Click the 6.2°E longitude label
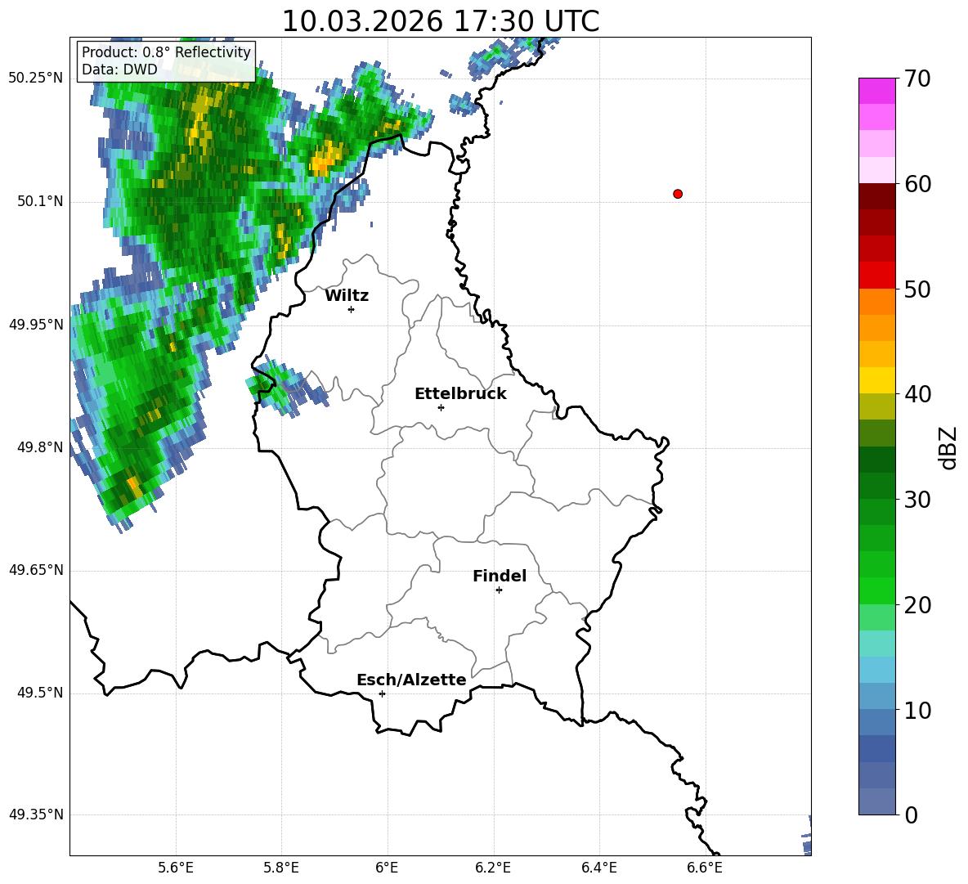Image resolution: width=968 pixels, height=884 pixels. tap(493, 868)
